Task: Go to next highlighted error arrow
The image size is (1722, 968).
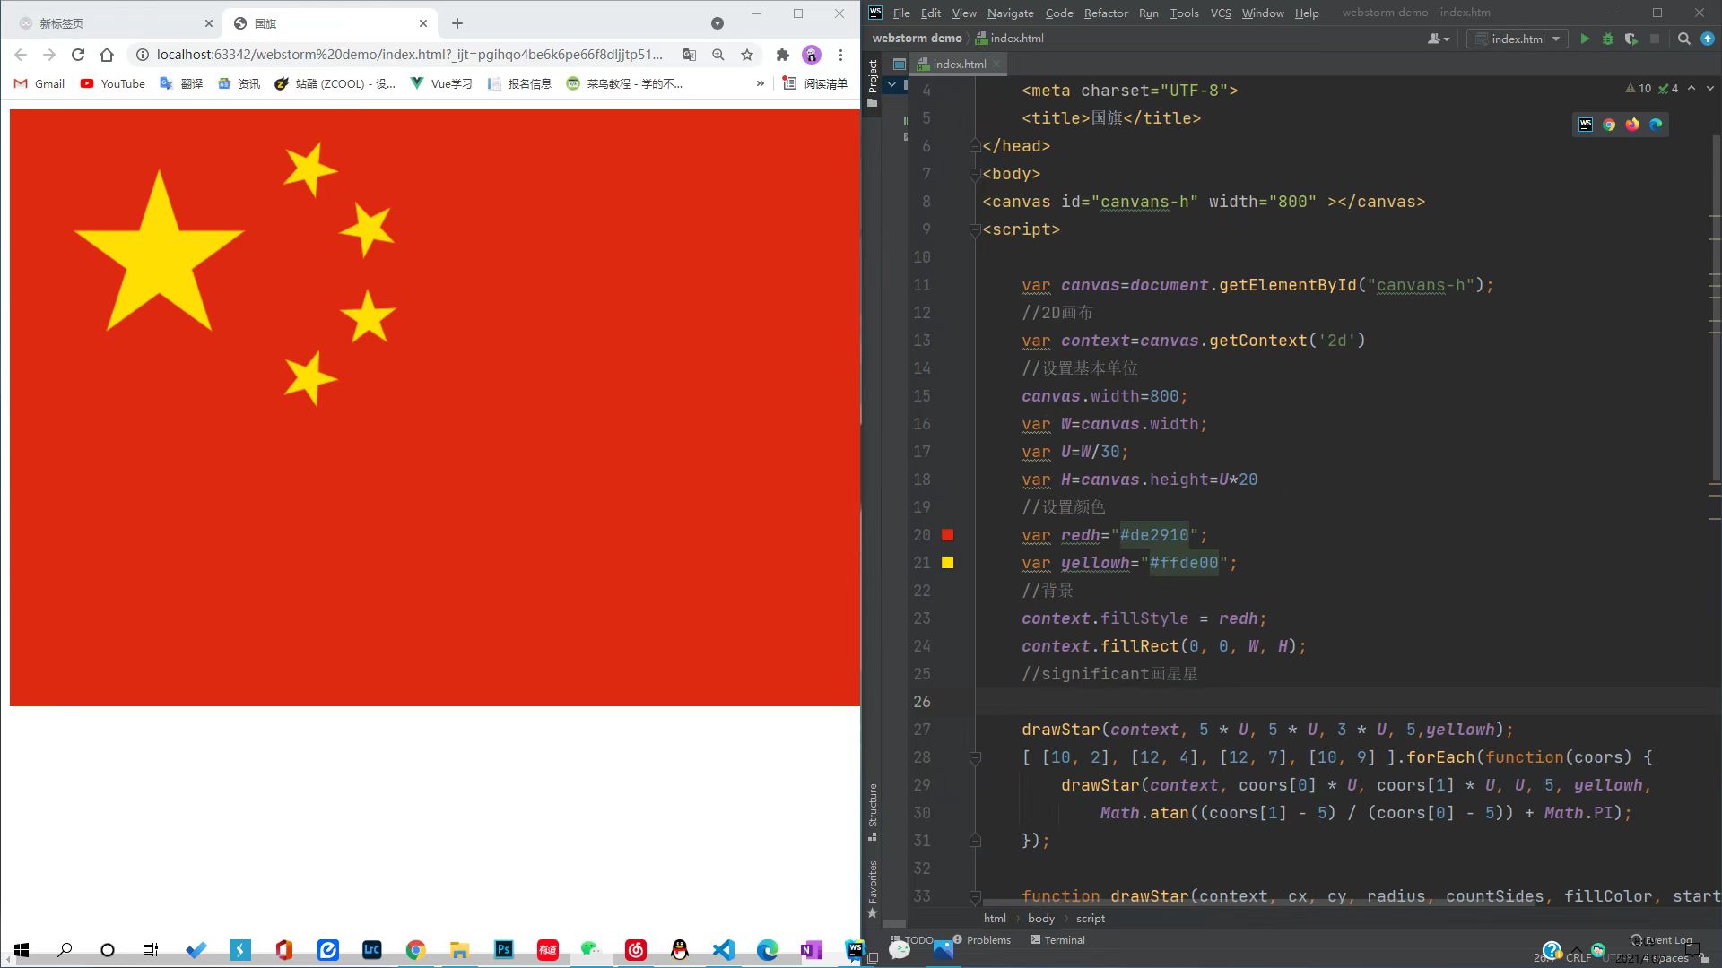Action: [x=1710, y=89]
